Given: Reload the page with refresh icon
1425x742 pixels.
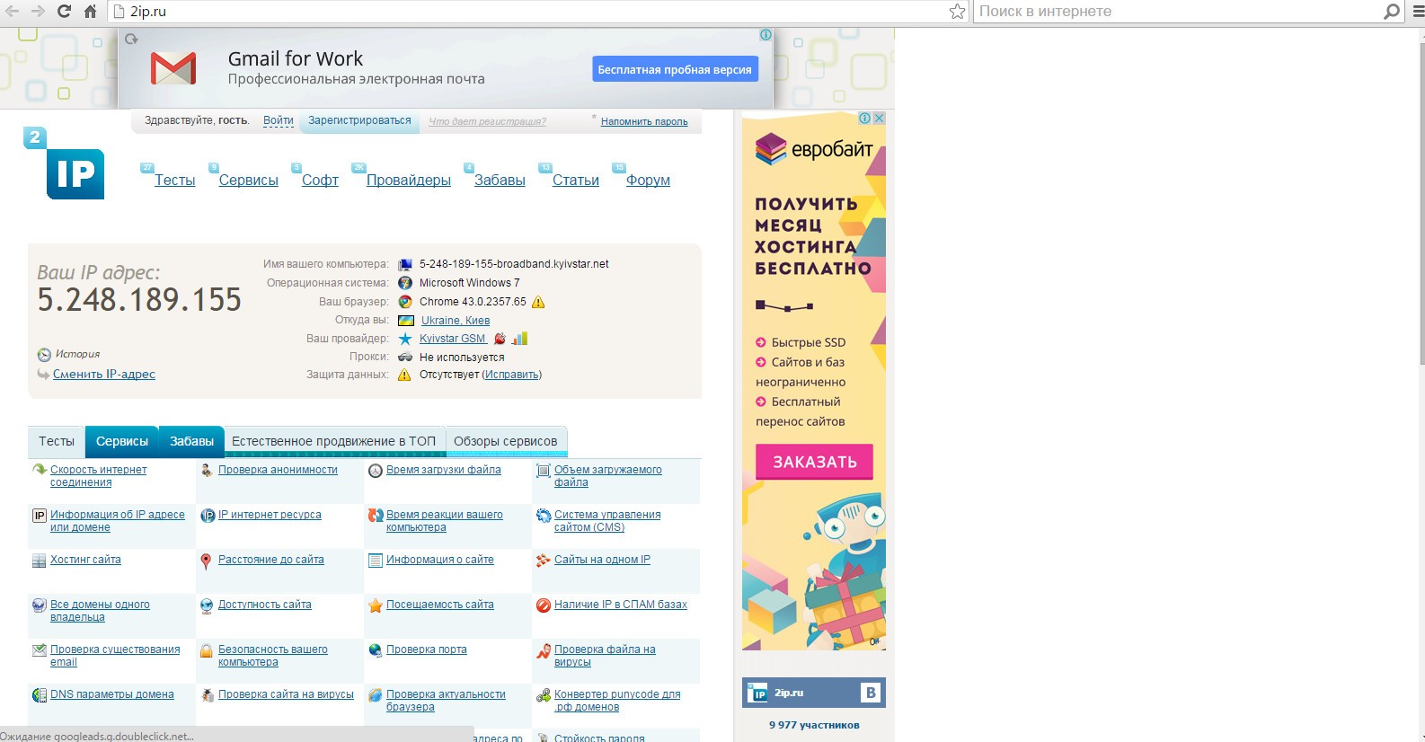Looking at the screenshot, I should point(64,11).
